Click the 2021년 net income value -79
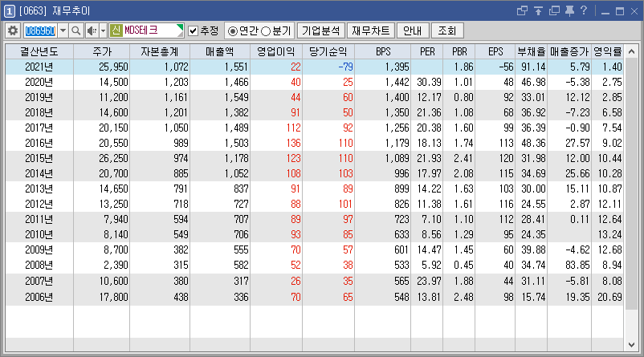Screen dimensions: 644x357 click(345, 67)
